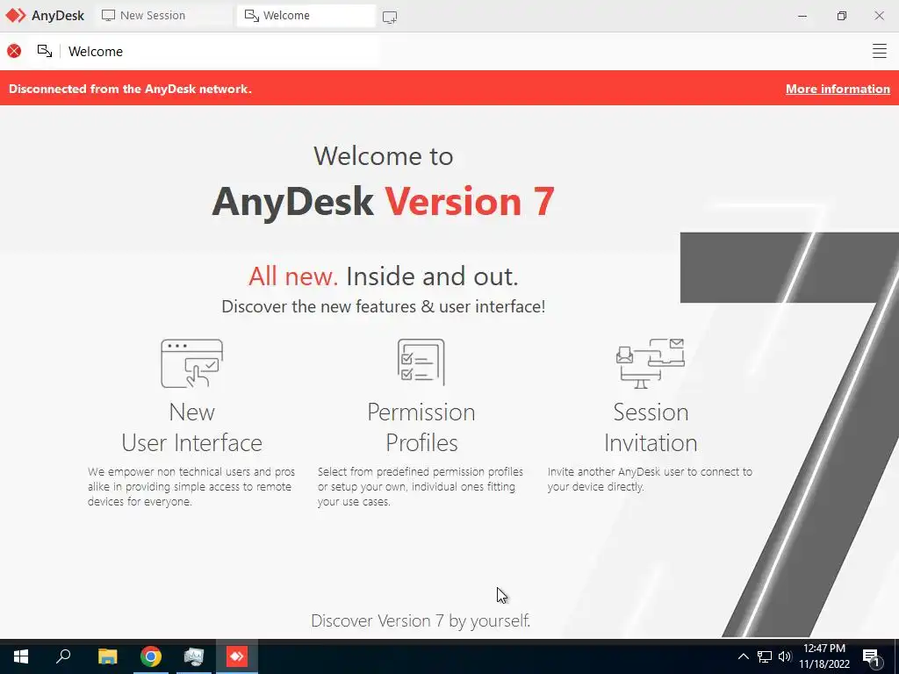Close the Welcome page with the red X icon
The width and height of the screenshot is (899, 674).
(x=14, y=51)
